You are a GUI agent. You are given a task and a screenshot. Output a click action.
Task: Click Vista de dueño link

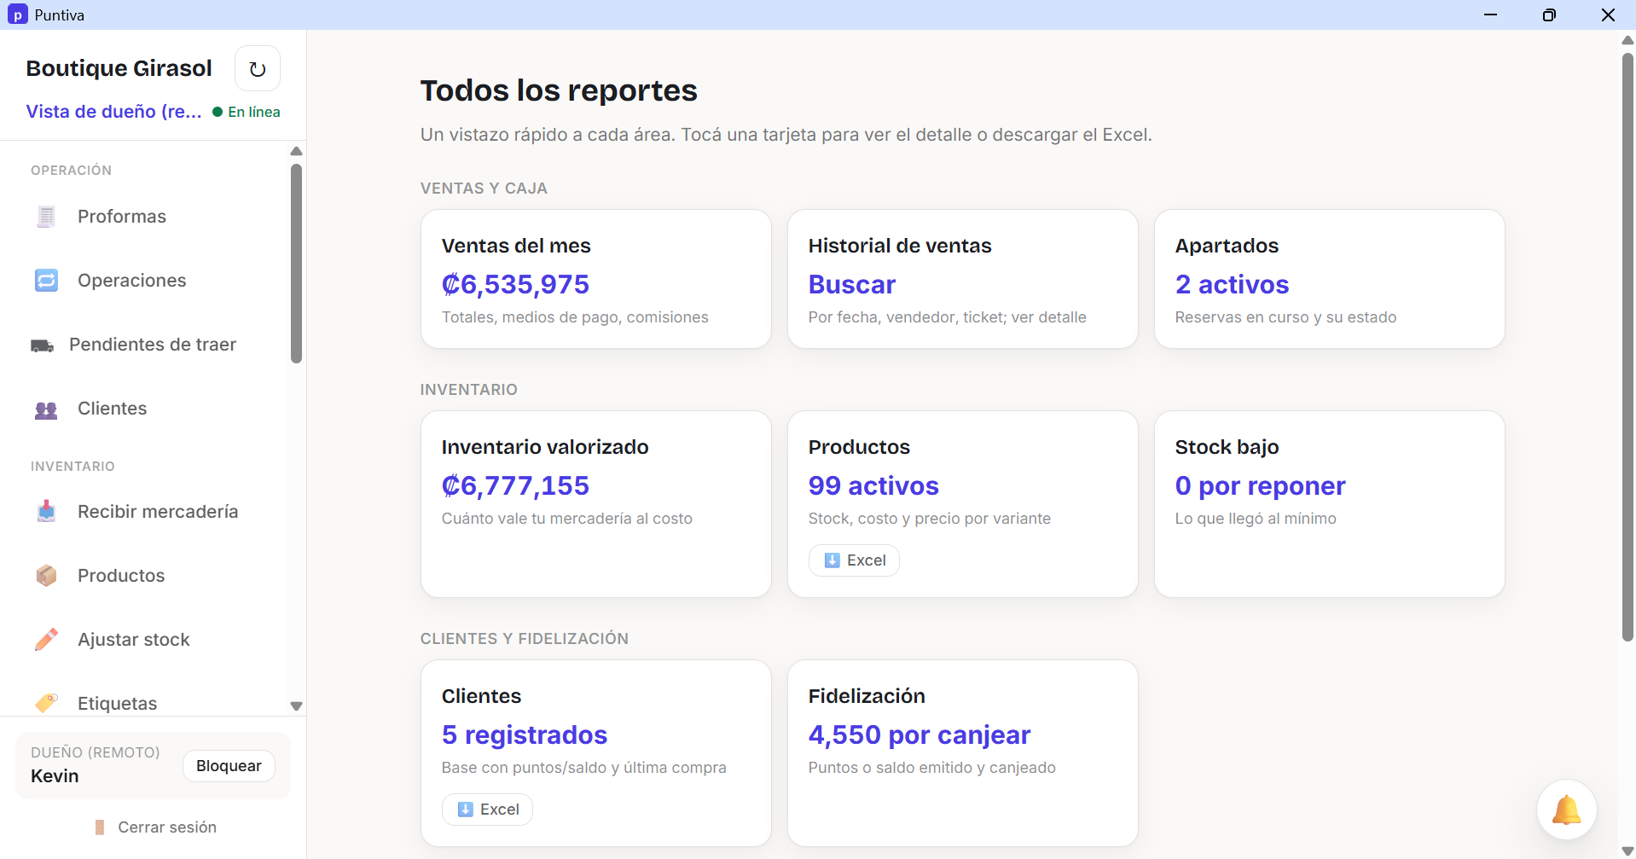(113, 112)
